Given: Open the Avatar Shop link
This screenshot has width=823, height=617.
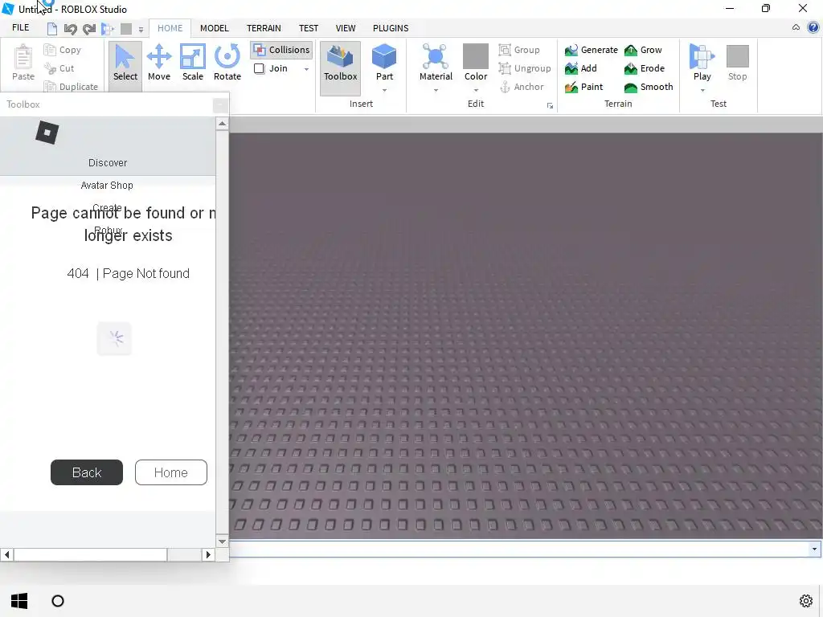Looking at the screenshot, I should [x=107, y=186].
